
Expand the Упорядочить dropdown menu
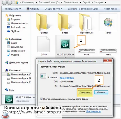pos(13,9)
